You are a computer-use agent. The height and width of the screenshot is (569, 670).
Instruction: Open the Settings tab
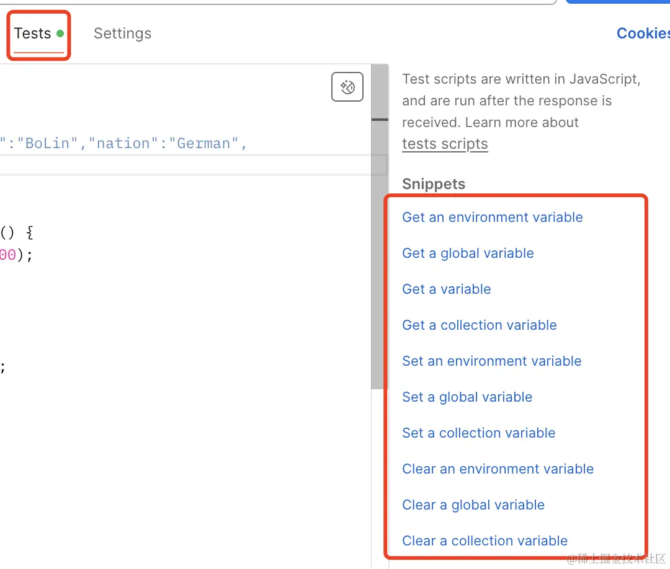click(x=122, y=33)
